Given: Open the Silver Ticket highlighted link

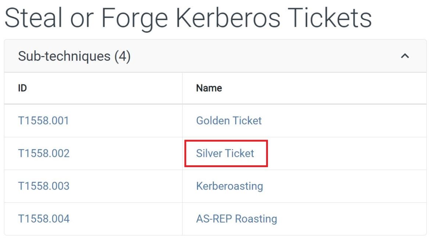Looking at the screenshot, I should [x=225, y=153].
